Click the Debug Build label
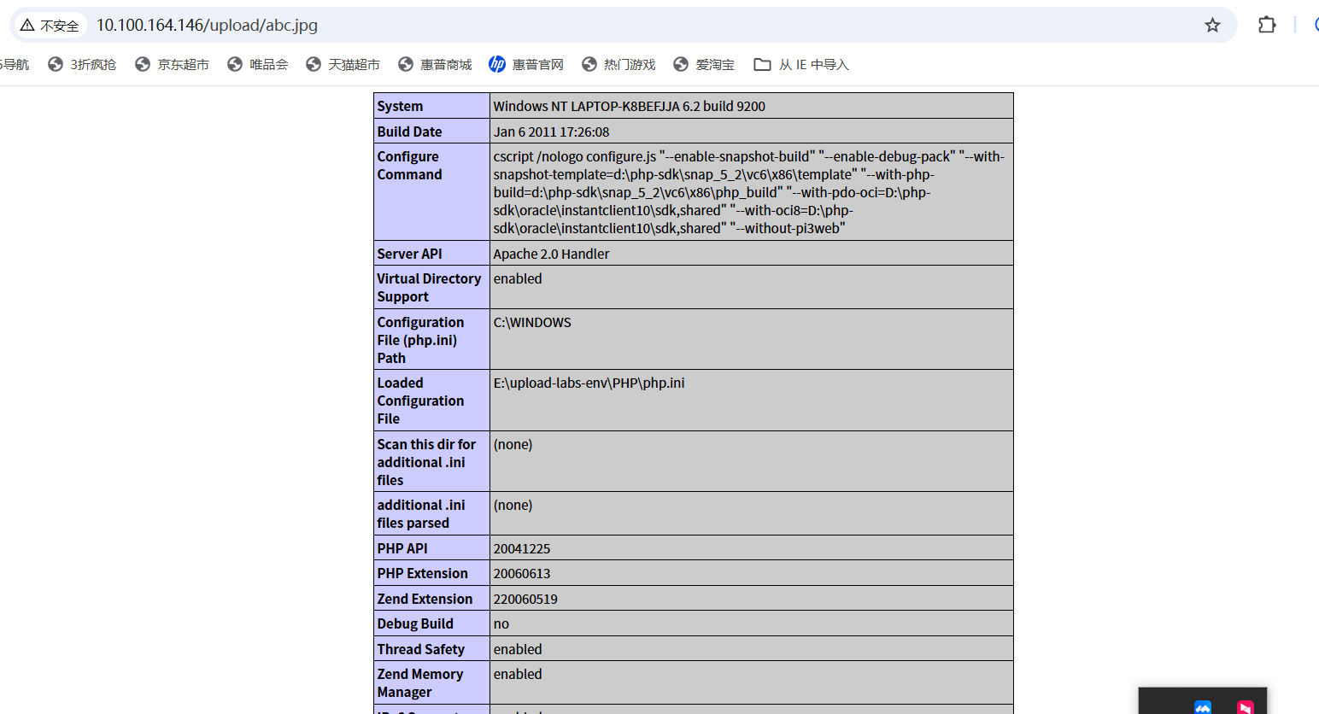 [415, 623]
